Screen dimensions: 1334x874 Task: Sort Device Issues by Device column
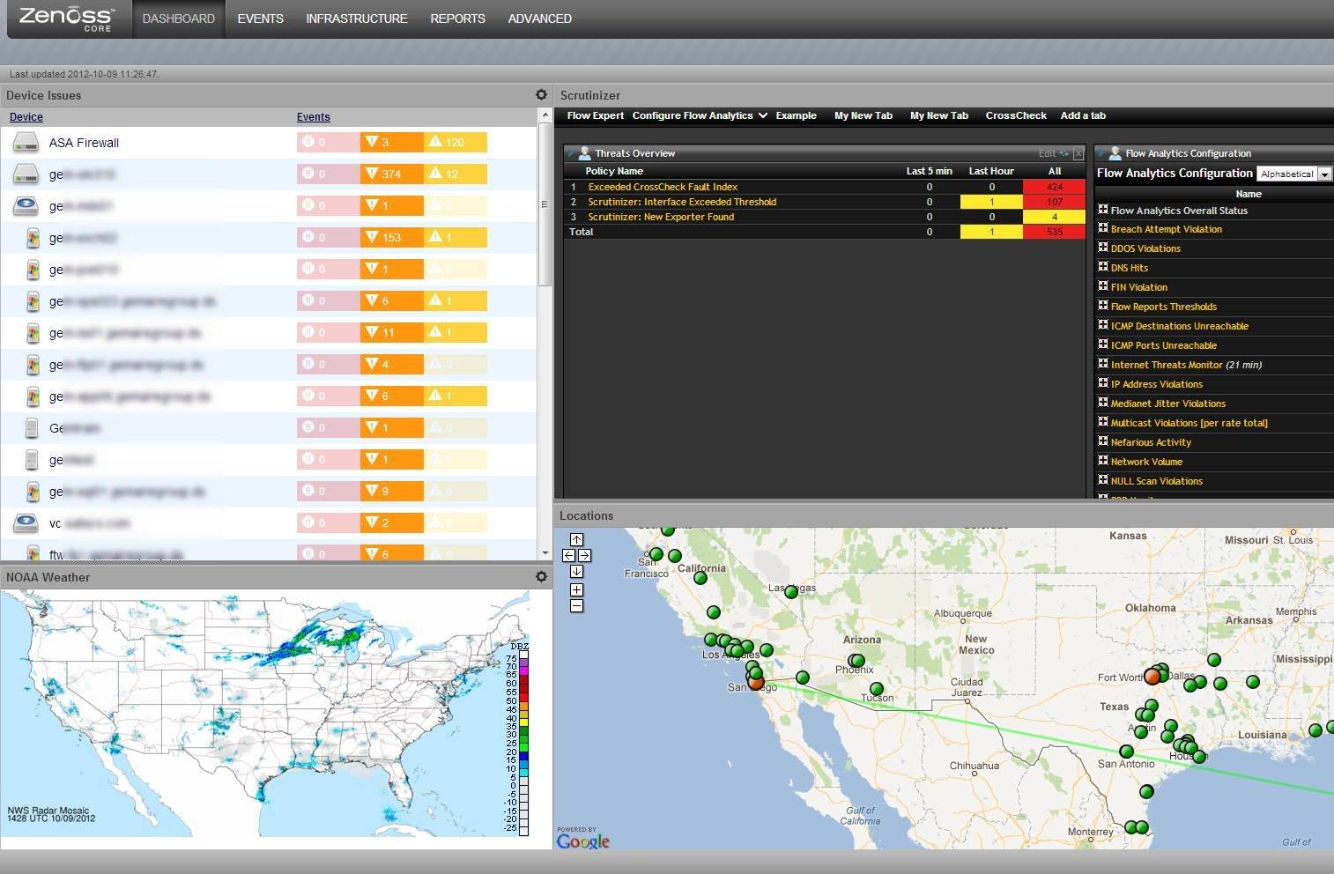click(26, 116)
